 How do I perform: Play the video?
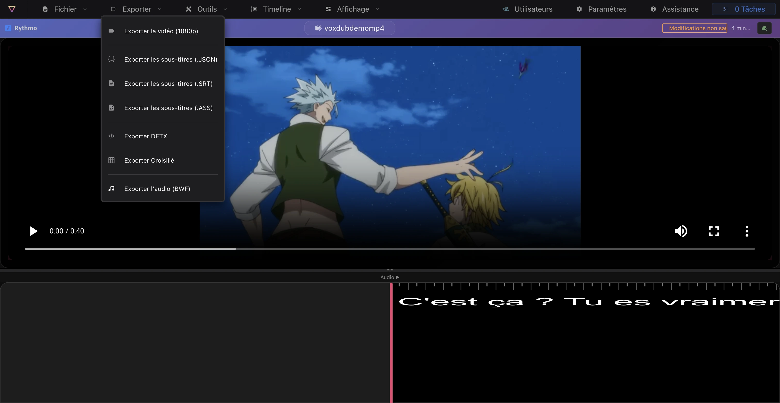pos(34,231)
